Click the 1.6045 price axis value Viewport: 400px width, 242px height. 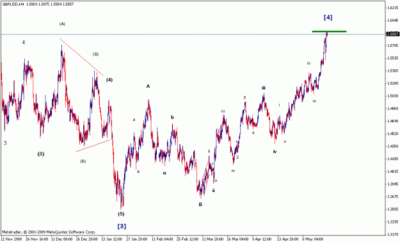coord(393,20)
